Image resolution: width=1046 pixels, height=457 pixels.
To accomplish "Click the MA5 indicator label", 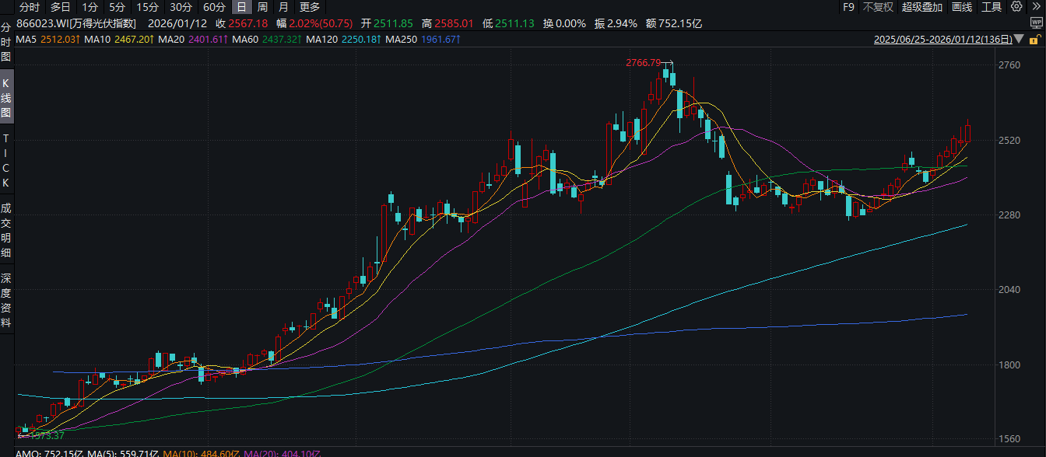I will pyautogui.click(x=26, y=39).
